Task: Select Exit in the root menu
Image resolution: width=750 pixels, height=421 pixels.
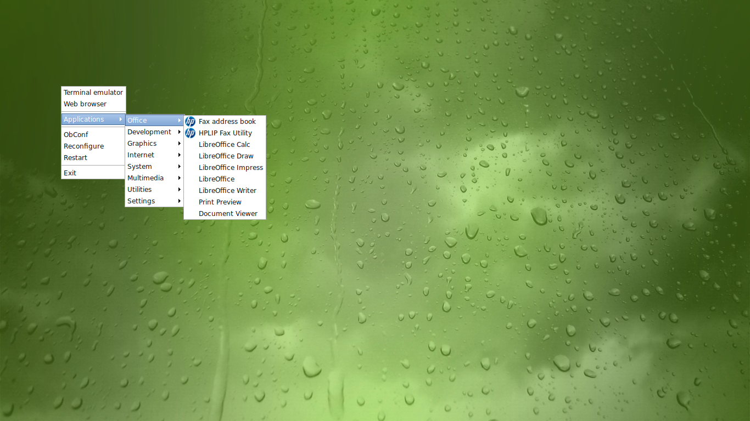Action: click(93, 173)
